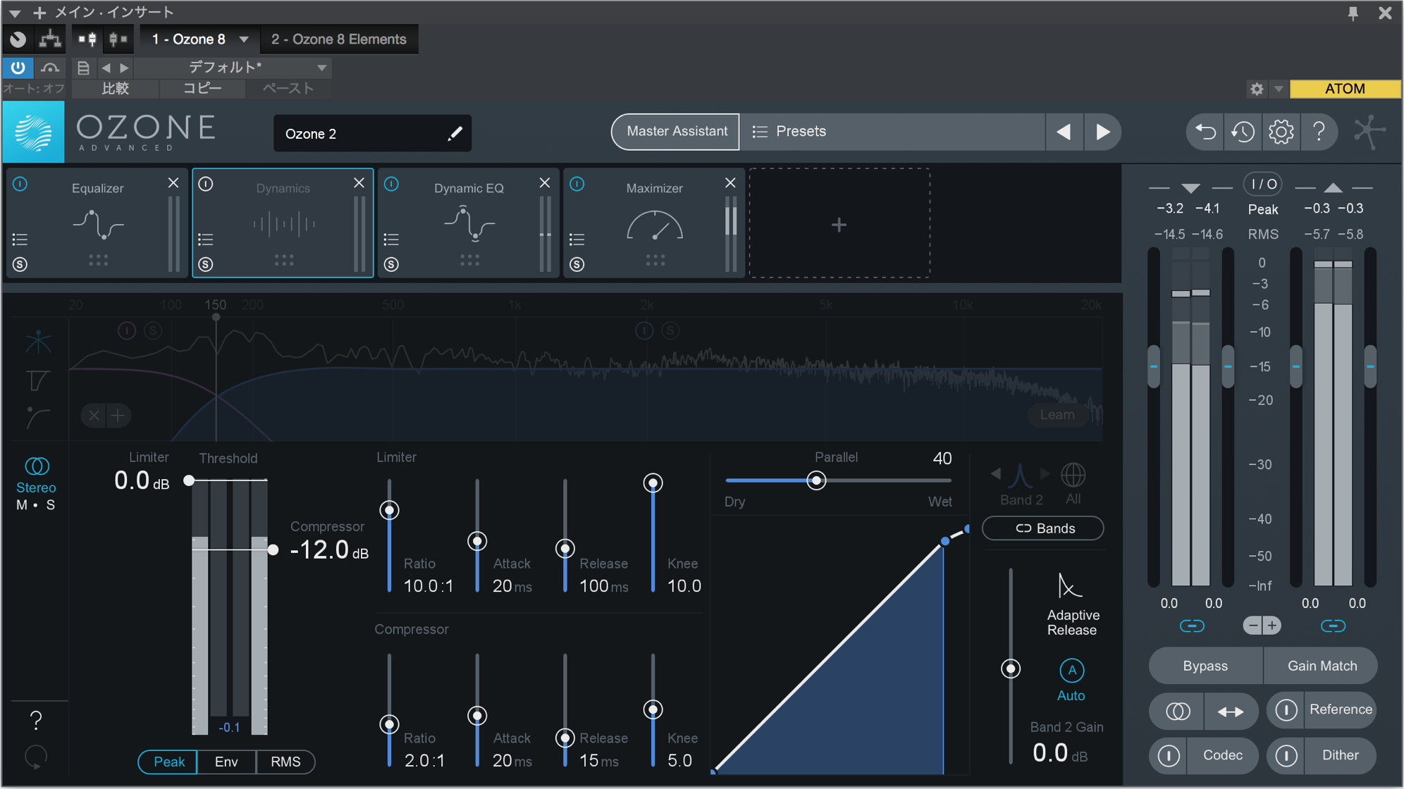Add a module in the empty slot

(839, 224)
